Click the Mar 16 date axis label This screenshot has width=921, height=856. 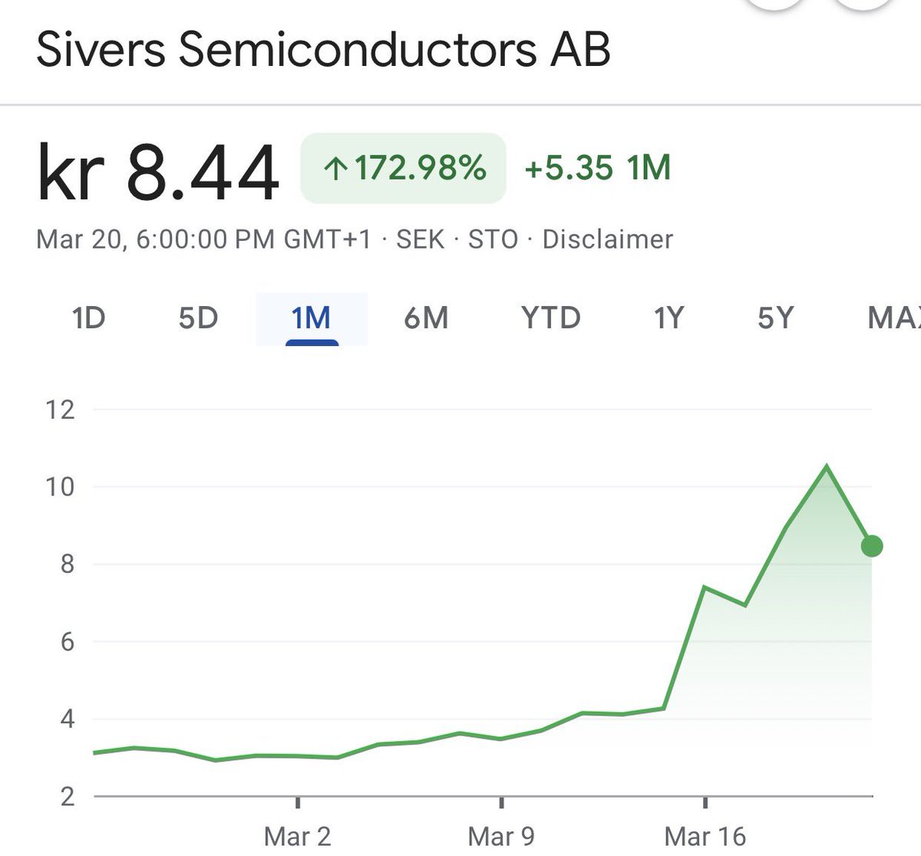coord(705,836)
